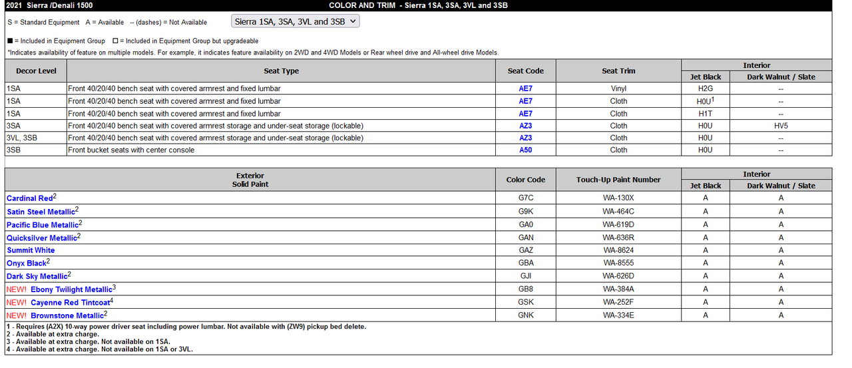Open Cardinal Red paint link
Screen dimensions: 852x368
[30, 198]
